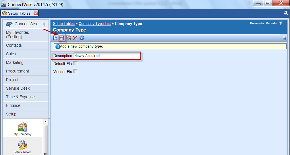Open the Setup module
This screenshot has height=155, width=290.
click(26, 114)
